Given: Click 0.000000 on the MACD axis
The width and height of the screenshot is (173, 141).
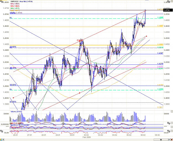Looking at the screenshot, I should click(5, 124).
